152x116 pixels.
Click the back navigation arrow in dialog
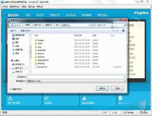tap(10, 25)
